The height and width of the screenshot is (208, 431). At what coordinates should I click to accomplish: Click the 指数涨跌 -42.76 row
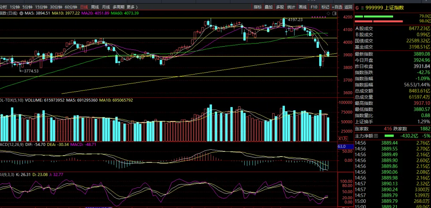pyautogui.click(x=393, y=73)
